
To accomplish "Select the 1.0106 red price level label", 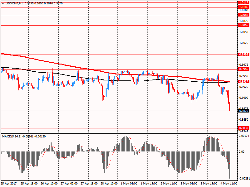I will [x=244, y=7].
